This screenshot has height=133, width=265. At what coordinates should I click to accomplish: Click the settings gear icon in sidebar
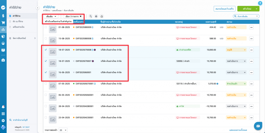tap(3, 120)
